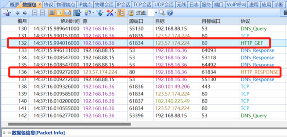The image size is (287, 137).
Task: Toggle the packet list view pane
Action: (x=52, y=13)
